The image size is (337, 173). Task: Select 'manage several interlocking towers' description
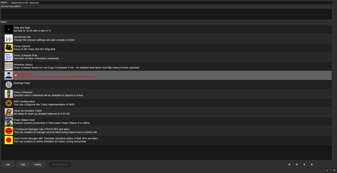tap(55, 132)
